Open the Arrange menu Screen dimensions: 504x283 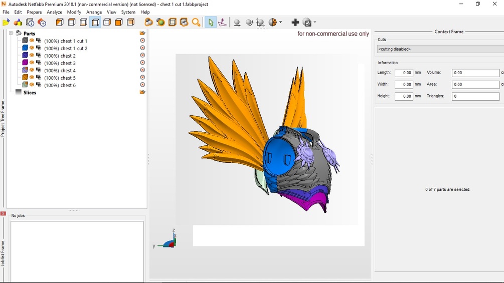point(94,12)
